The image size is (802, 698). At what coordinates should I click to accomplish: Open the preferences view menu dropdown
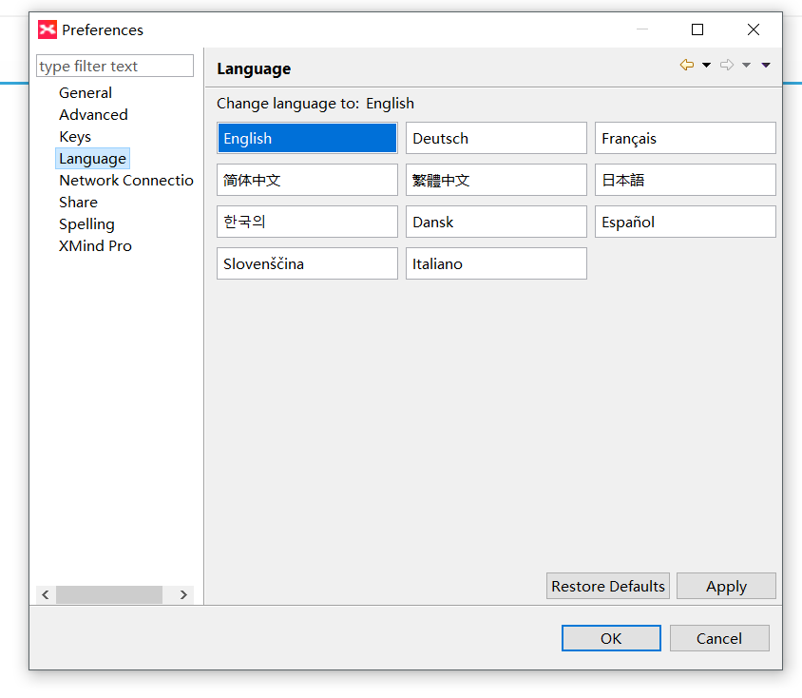(766, 65)
